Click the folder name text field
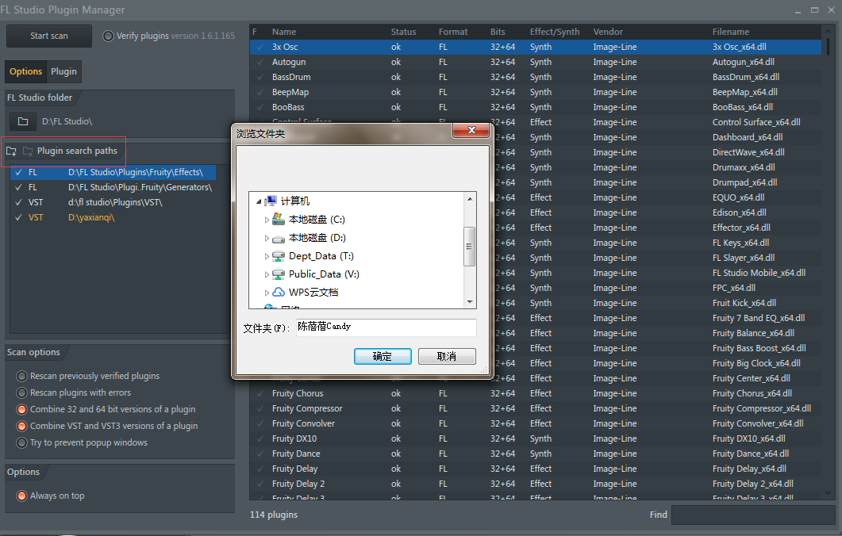This screenshot has width=842, height=536. [x=386, y=327]
